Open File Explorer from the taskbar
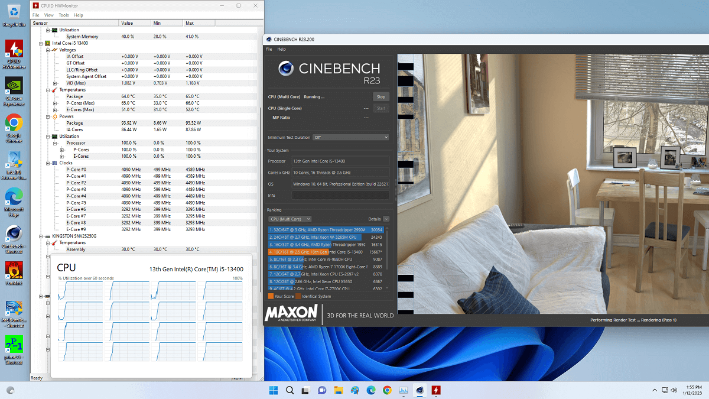Image resolution: width=709 pixels, height=399 pixels. (339, 390)
